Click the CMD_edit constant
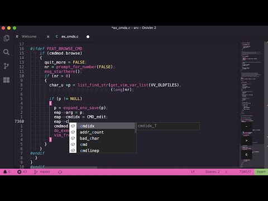Image resolution: width=268 pixels, height=201 pixels. click(97, 117)
